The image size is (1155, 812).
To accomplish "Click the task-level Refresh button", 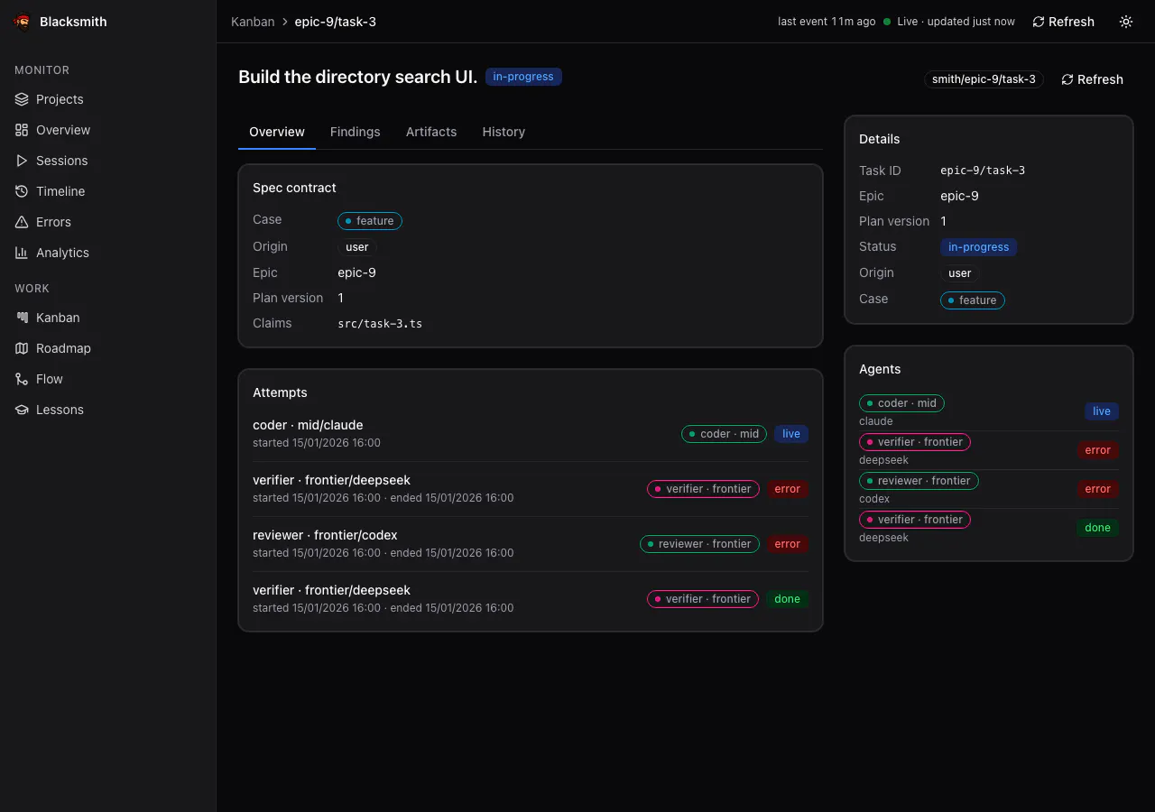I will 1093,79.
